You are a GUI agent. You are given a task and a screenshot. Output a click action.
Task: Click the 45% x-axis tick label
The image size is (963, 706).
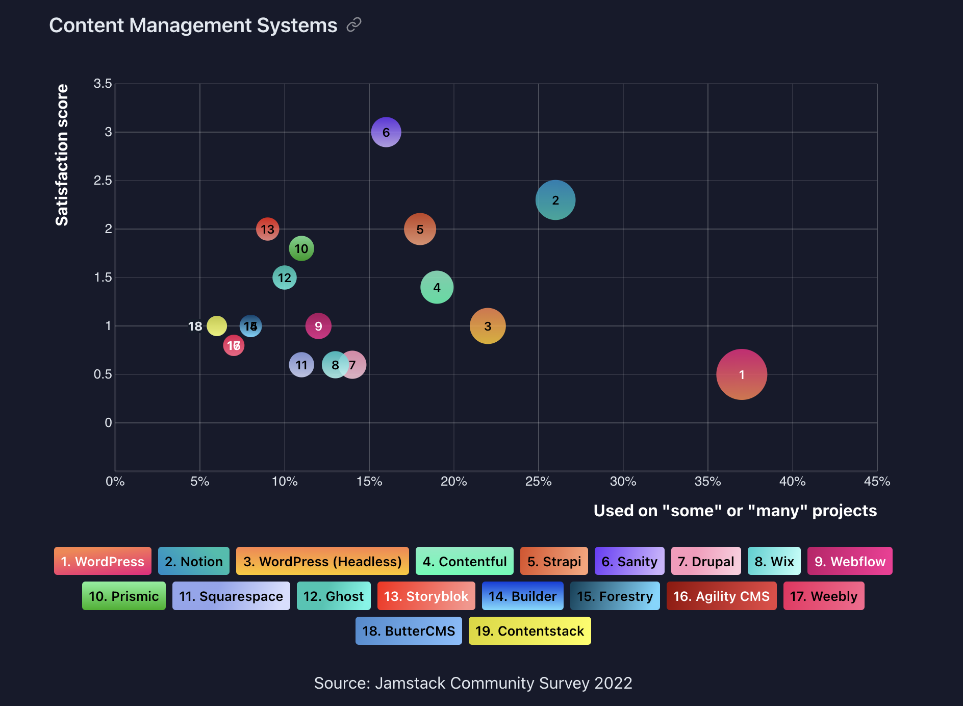pos(877,481)
